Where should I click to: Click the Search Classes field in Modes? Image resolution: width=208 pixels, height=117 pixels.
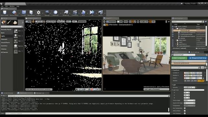coord(12,27)
